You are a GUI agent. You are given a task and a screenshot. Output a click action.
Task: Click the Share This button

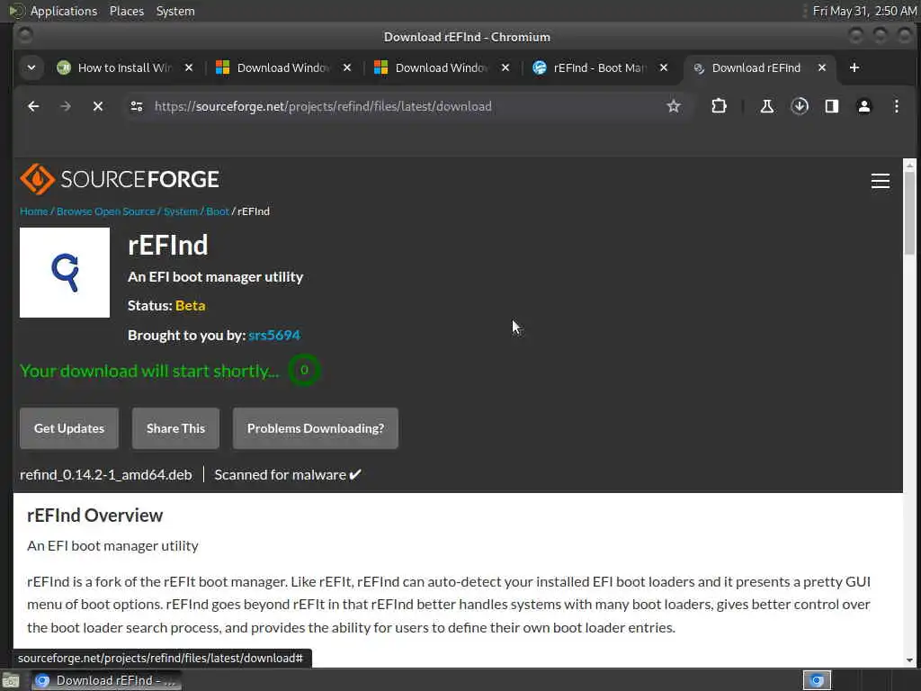tap(175, 428)
